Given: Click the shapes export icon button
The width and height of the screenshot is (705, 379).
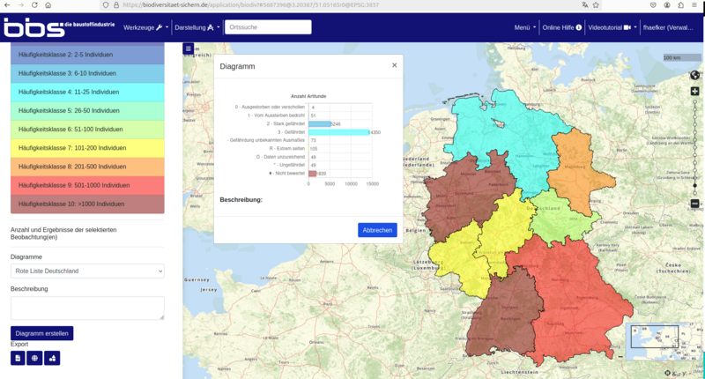Looking at the screenshot, I should 53,358.
